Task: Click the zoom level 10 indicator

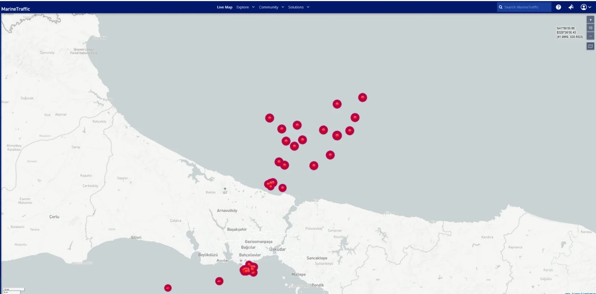Action: [590, 28]
